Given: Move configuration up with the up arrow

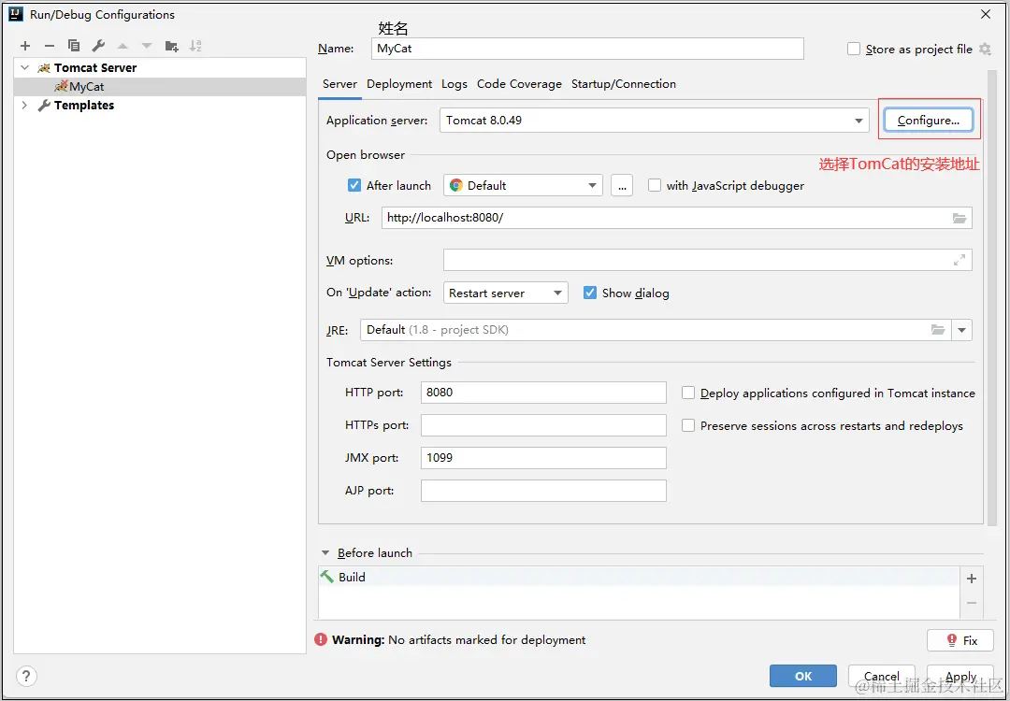Looking at the screenshot, I should click(123, 46).
